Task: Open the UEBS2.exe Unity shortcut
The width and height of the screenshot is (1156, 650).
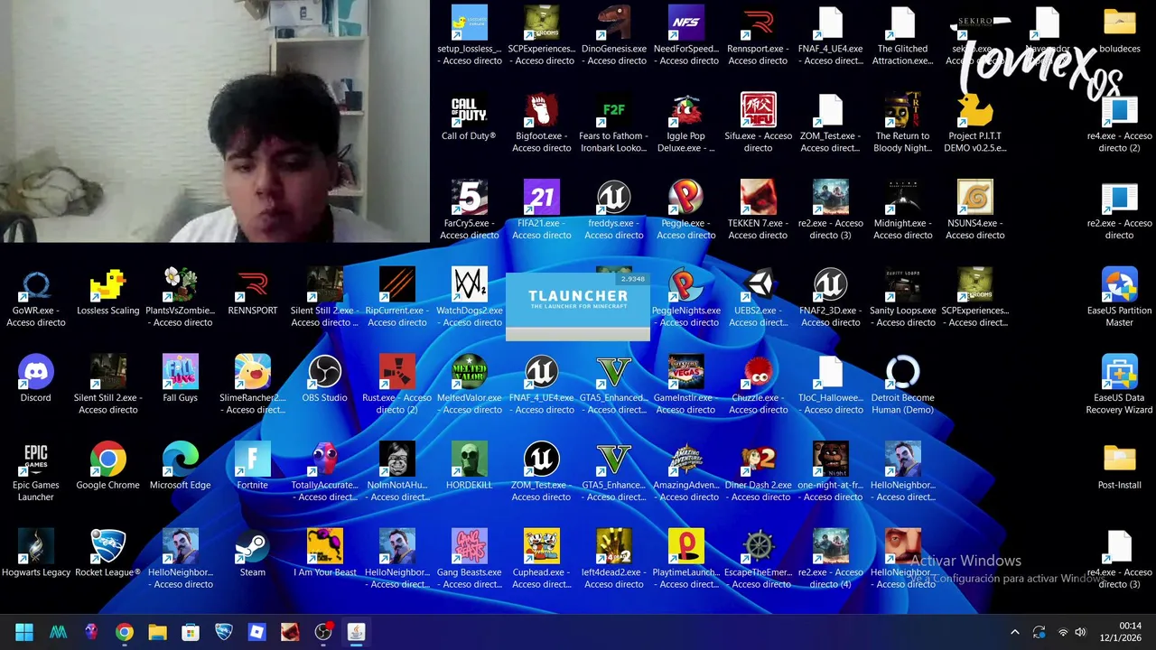Action: pos(758,298)
